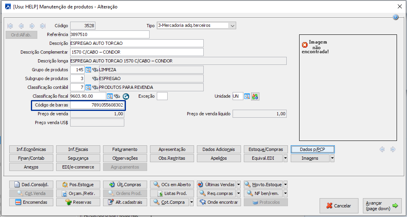The height and width of the screenshot is (217, 407).
Task: Open lookup for Grupo de produtos
Action: coord(88,70)
